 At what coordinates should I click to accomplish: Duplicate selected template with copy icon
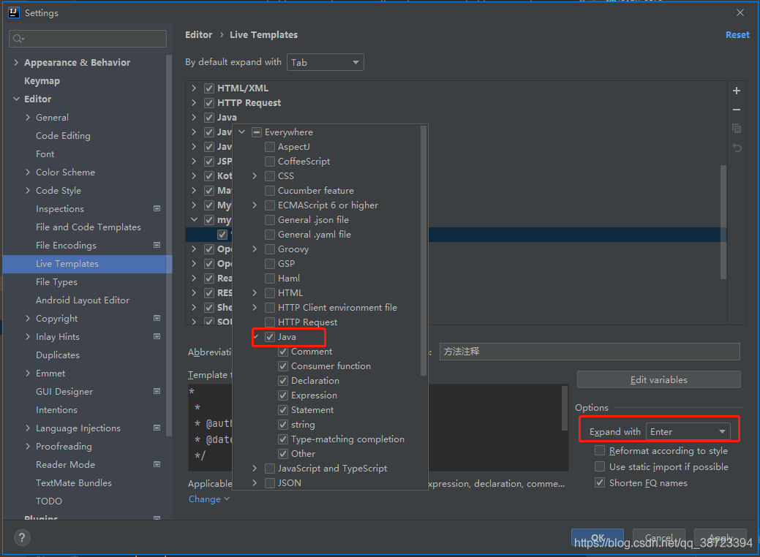737,129
